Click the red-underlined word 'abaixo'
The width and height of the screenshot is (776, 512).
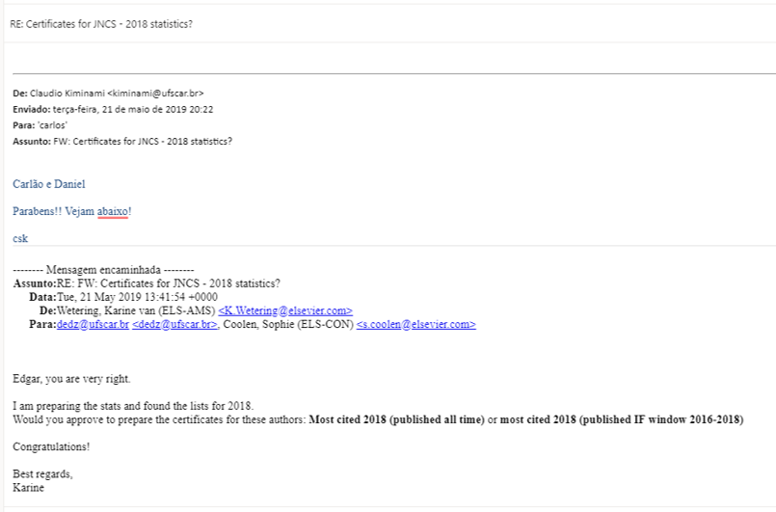click(x=113, y=211)
